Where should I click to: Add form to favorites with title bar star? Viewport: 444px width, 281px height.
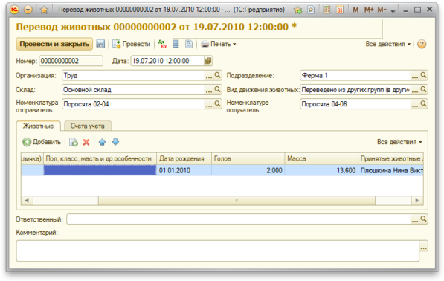44,10
